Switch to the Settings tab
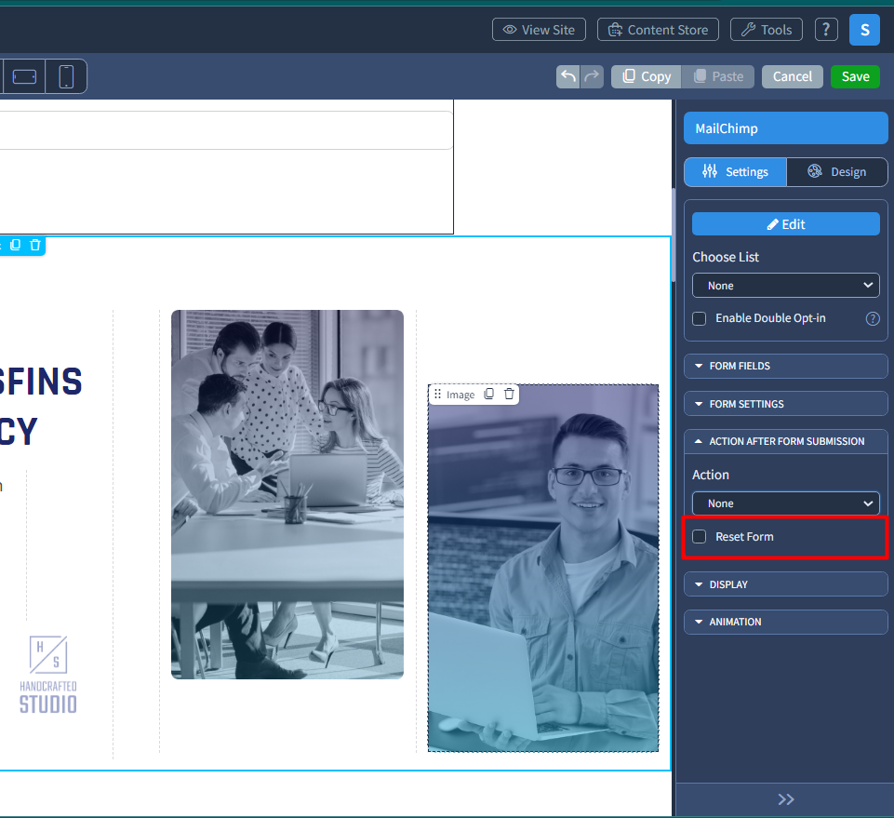The image size is (894, 818). (x=735, y=172)
